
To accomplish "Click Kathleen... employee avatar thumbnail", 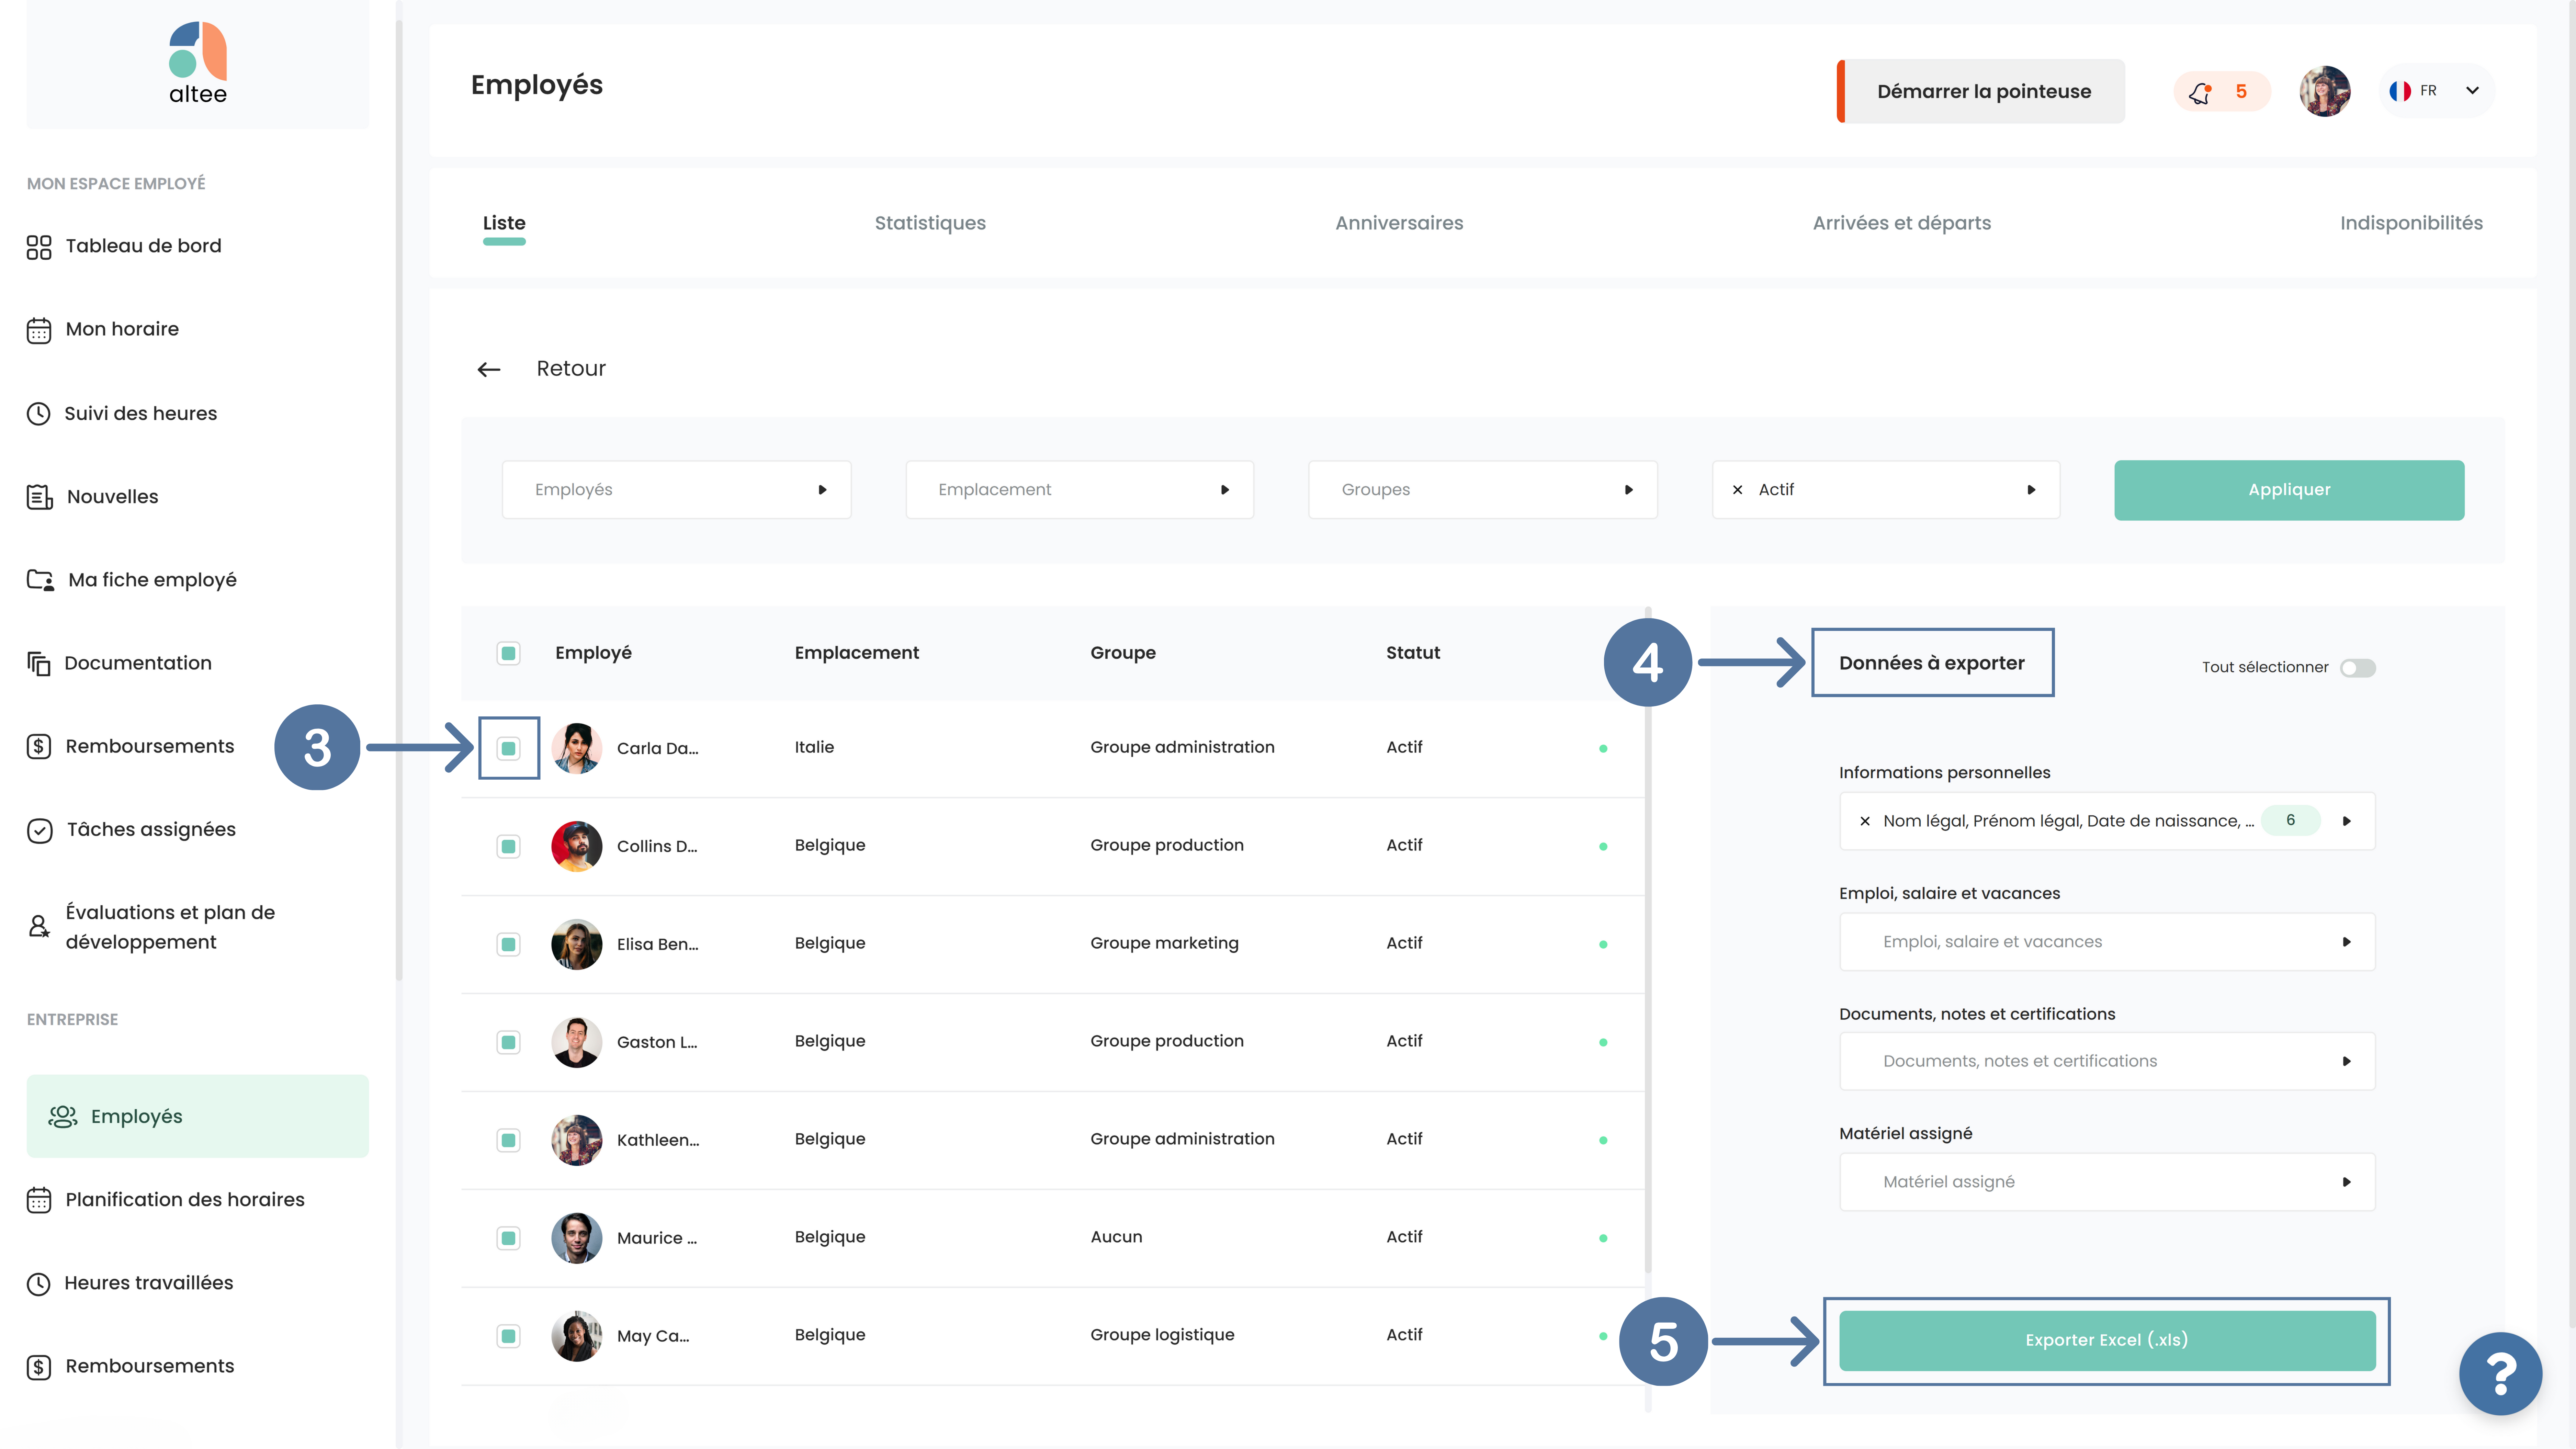I will 577,1140.
